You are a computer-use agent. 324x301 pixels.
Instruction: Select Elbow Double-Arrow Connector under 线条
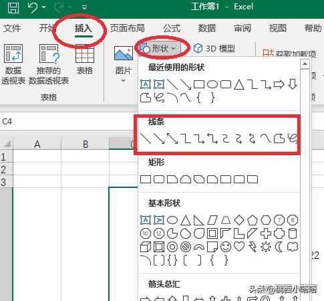[x=212, y=138]
